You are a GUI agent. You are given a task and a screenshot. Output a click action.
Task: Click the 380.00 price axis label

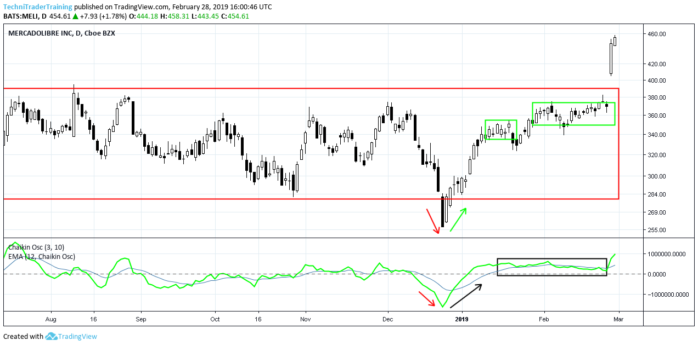657,98
